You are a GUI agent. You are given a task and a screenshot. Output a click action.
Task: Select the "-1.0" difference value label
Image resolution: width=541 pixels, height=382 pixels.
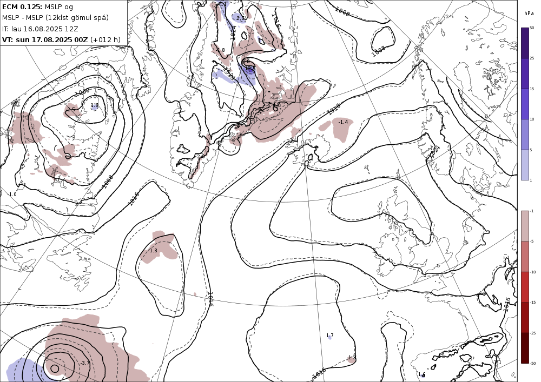12,195
